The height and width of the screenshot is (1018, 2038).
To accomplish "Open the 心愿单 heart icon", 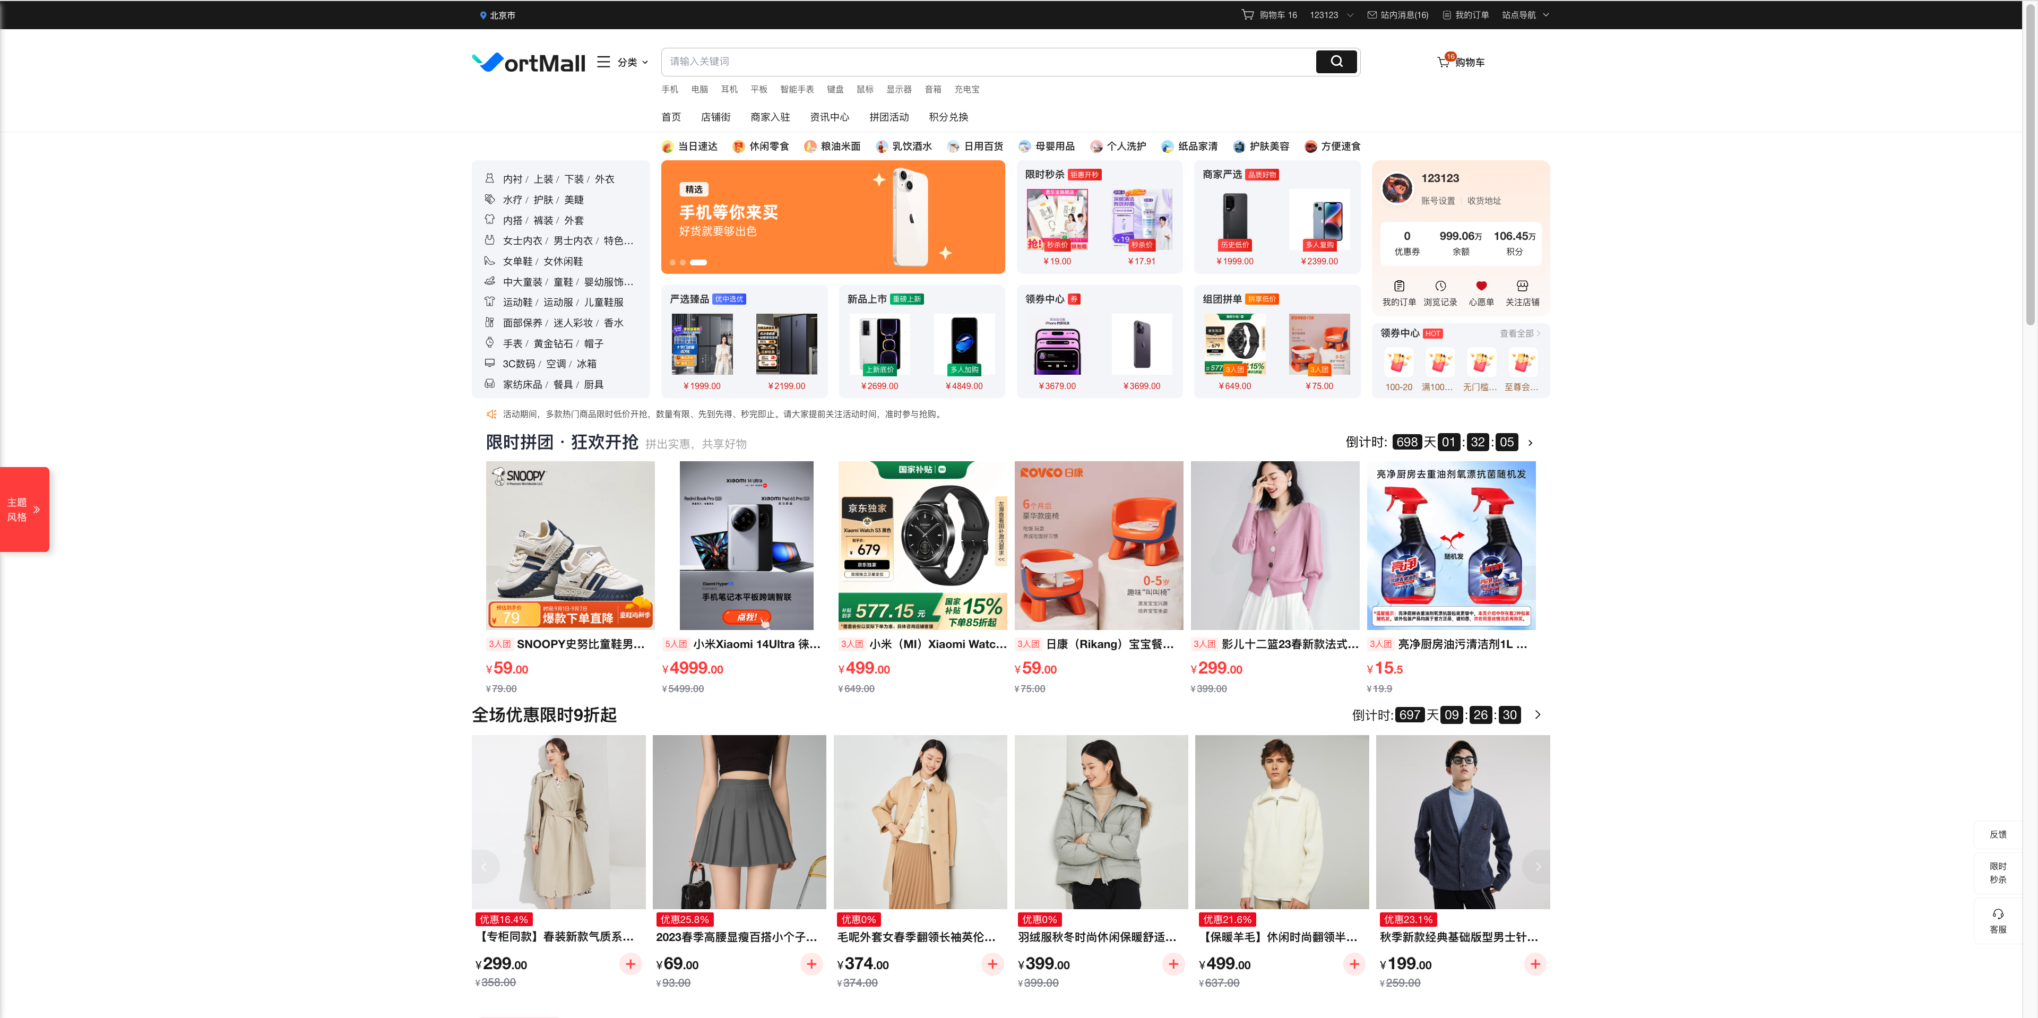I will click(x=1481, y=286).
